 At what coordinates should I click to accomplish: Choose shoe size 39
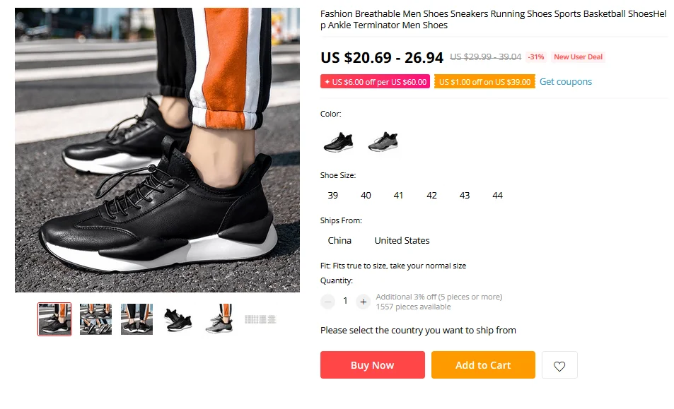click(332, 195)
